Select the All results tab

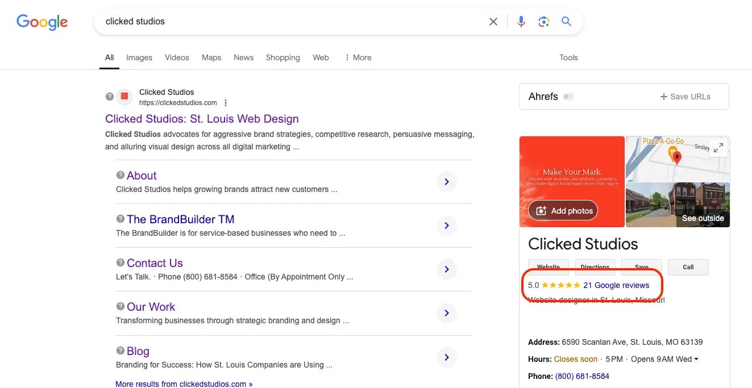click(x=109, y=57)
